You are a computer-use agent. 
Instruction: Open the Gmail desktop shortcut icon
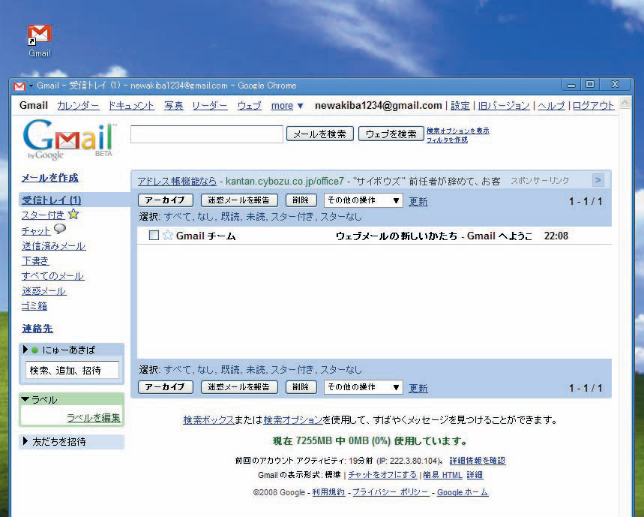[x=40, y=41]
